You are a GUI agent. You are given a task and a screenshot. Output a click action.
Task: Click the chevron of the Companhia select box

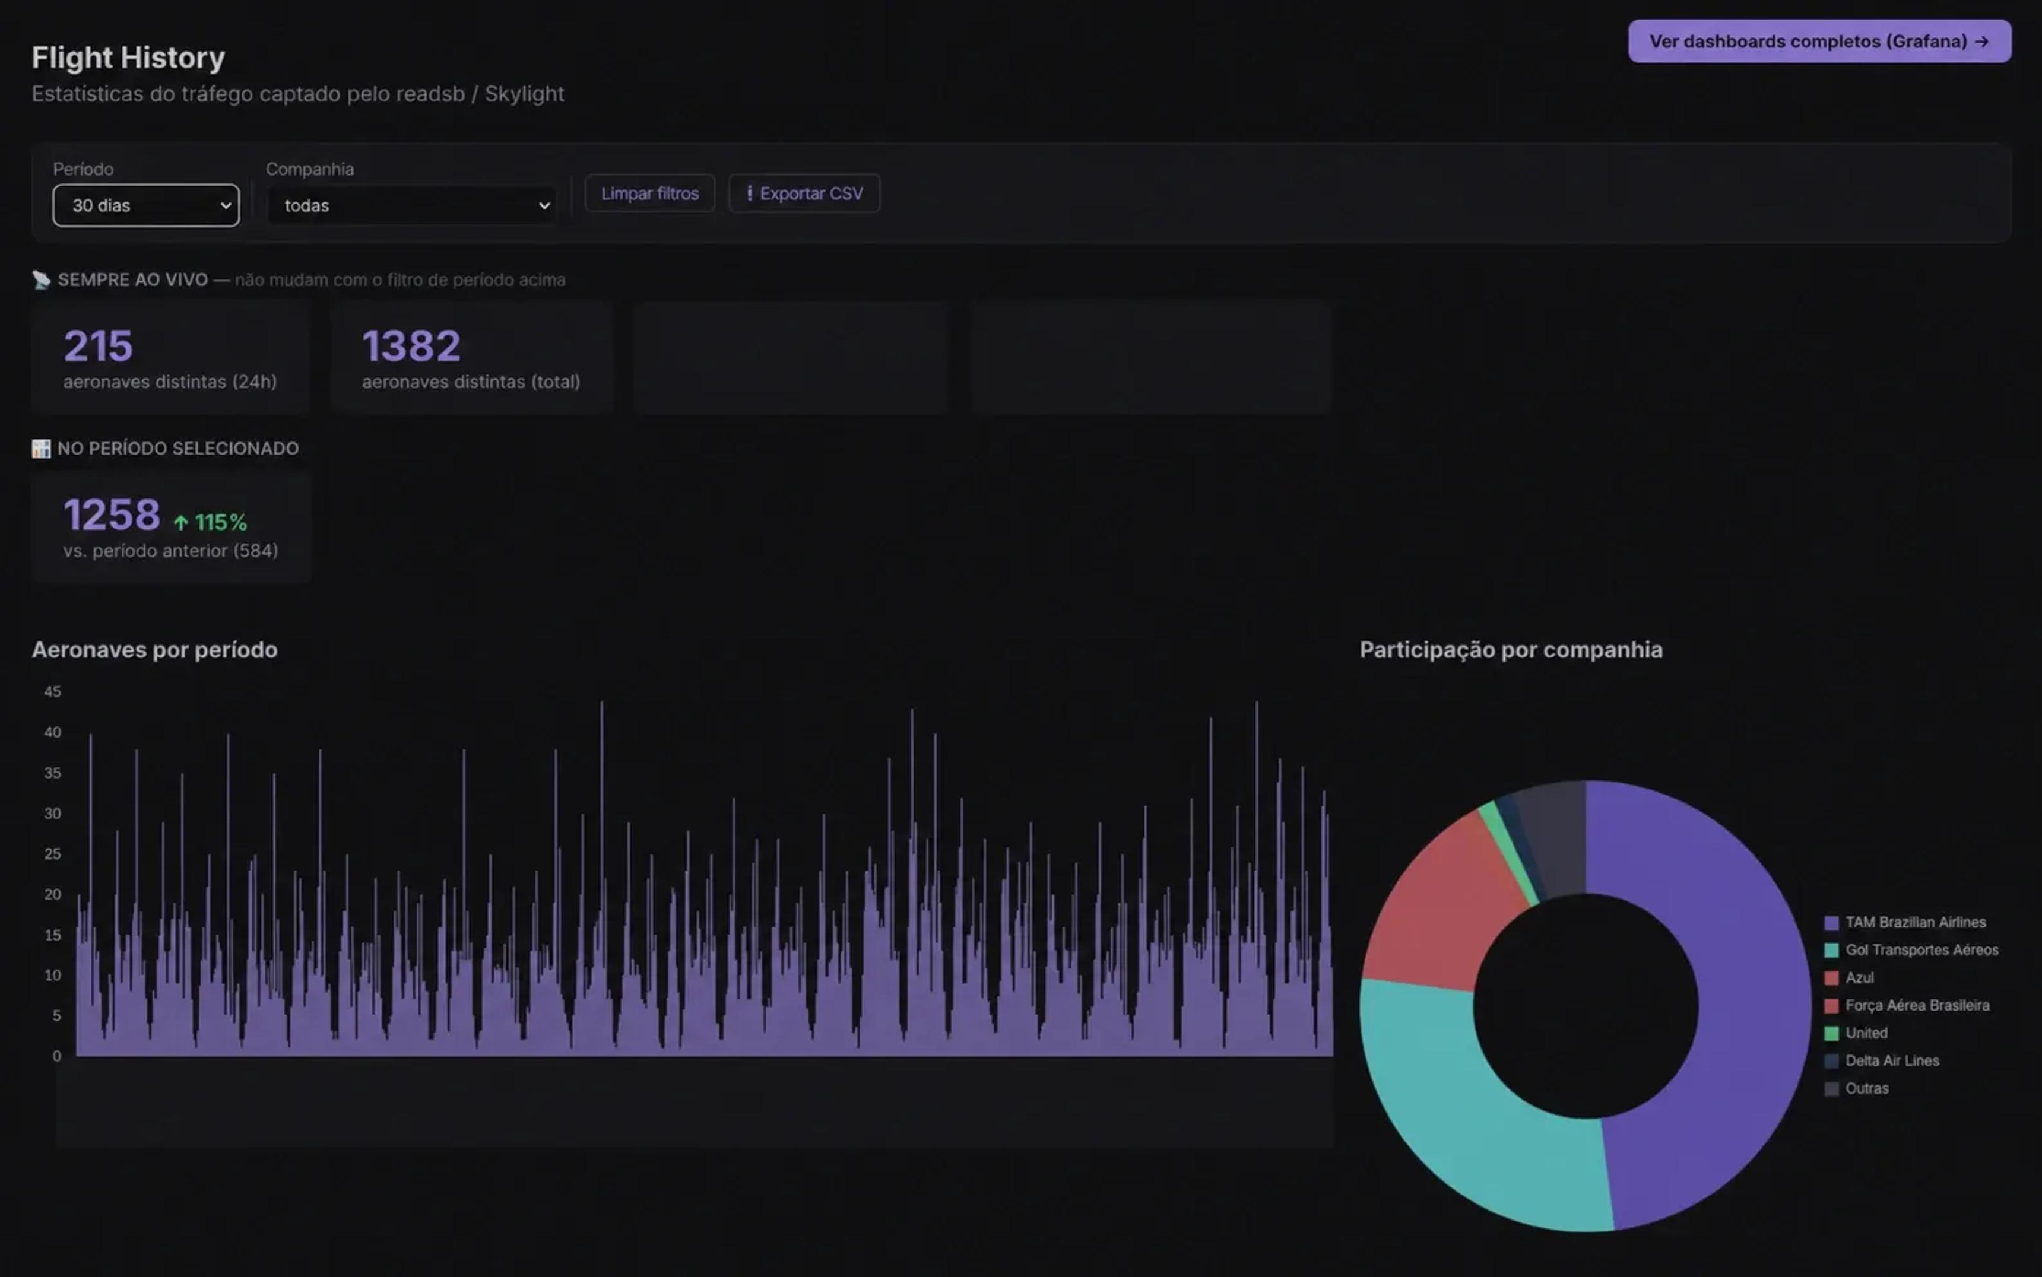pyautogui.click(x=544, y=205)
